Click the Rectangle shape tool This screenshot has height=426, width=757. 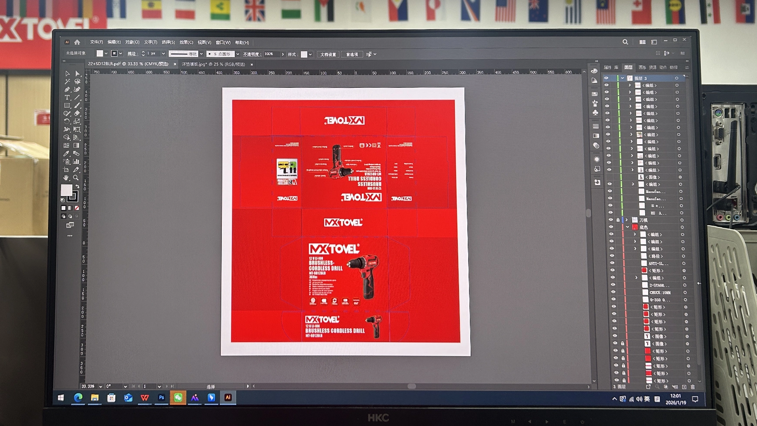[x=67, y=105]
